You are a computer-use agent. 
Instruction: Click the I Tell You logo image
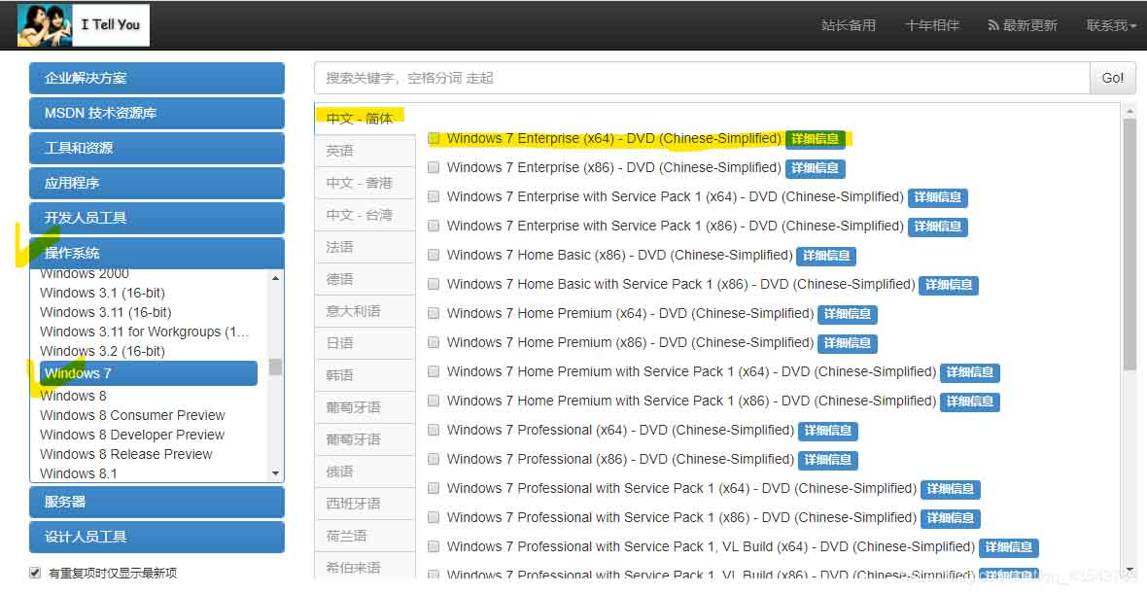click(84, 25)
